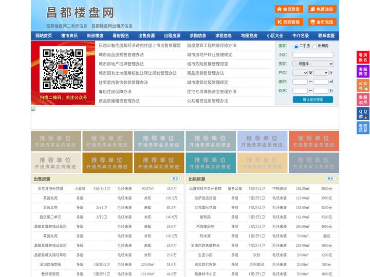
Task: Open 小区大全 in the navigation bar
Action: click(275, 36)
